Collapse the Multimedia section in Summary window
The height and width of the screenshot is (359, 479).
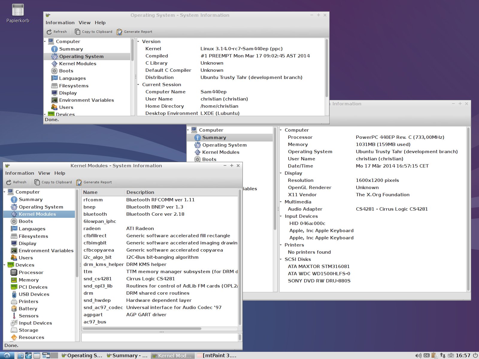point(281,202)
